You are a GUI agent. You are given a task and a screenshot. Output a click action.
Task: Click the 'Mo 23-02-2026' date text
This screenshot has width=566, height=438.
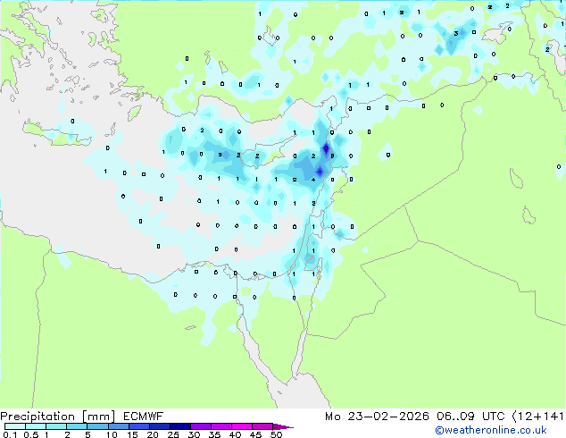pos(377,417)
